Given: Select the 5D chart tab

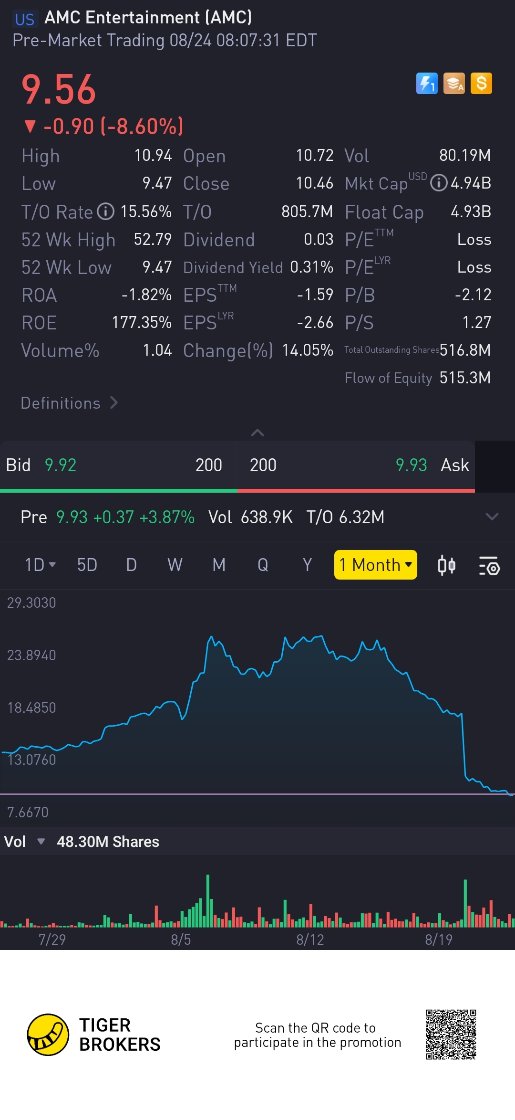Looking at the screenshot, I should (87, 565).
